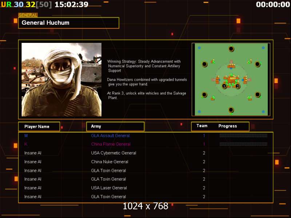
Task: Click the Winning Strategy description text
Action: [144, 66]
